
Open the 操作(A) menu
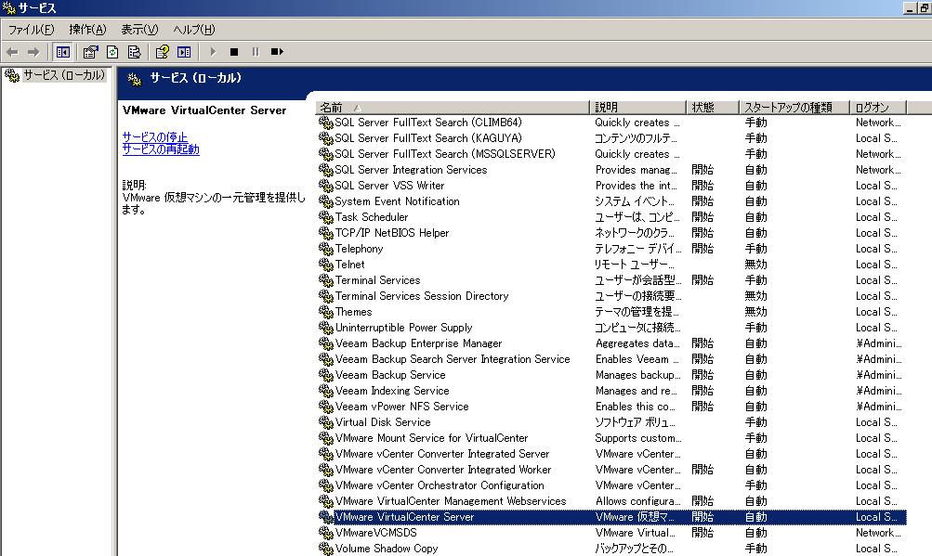[x=87, y=29]
